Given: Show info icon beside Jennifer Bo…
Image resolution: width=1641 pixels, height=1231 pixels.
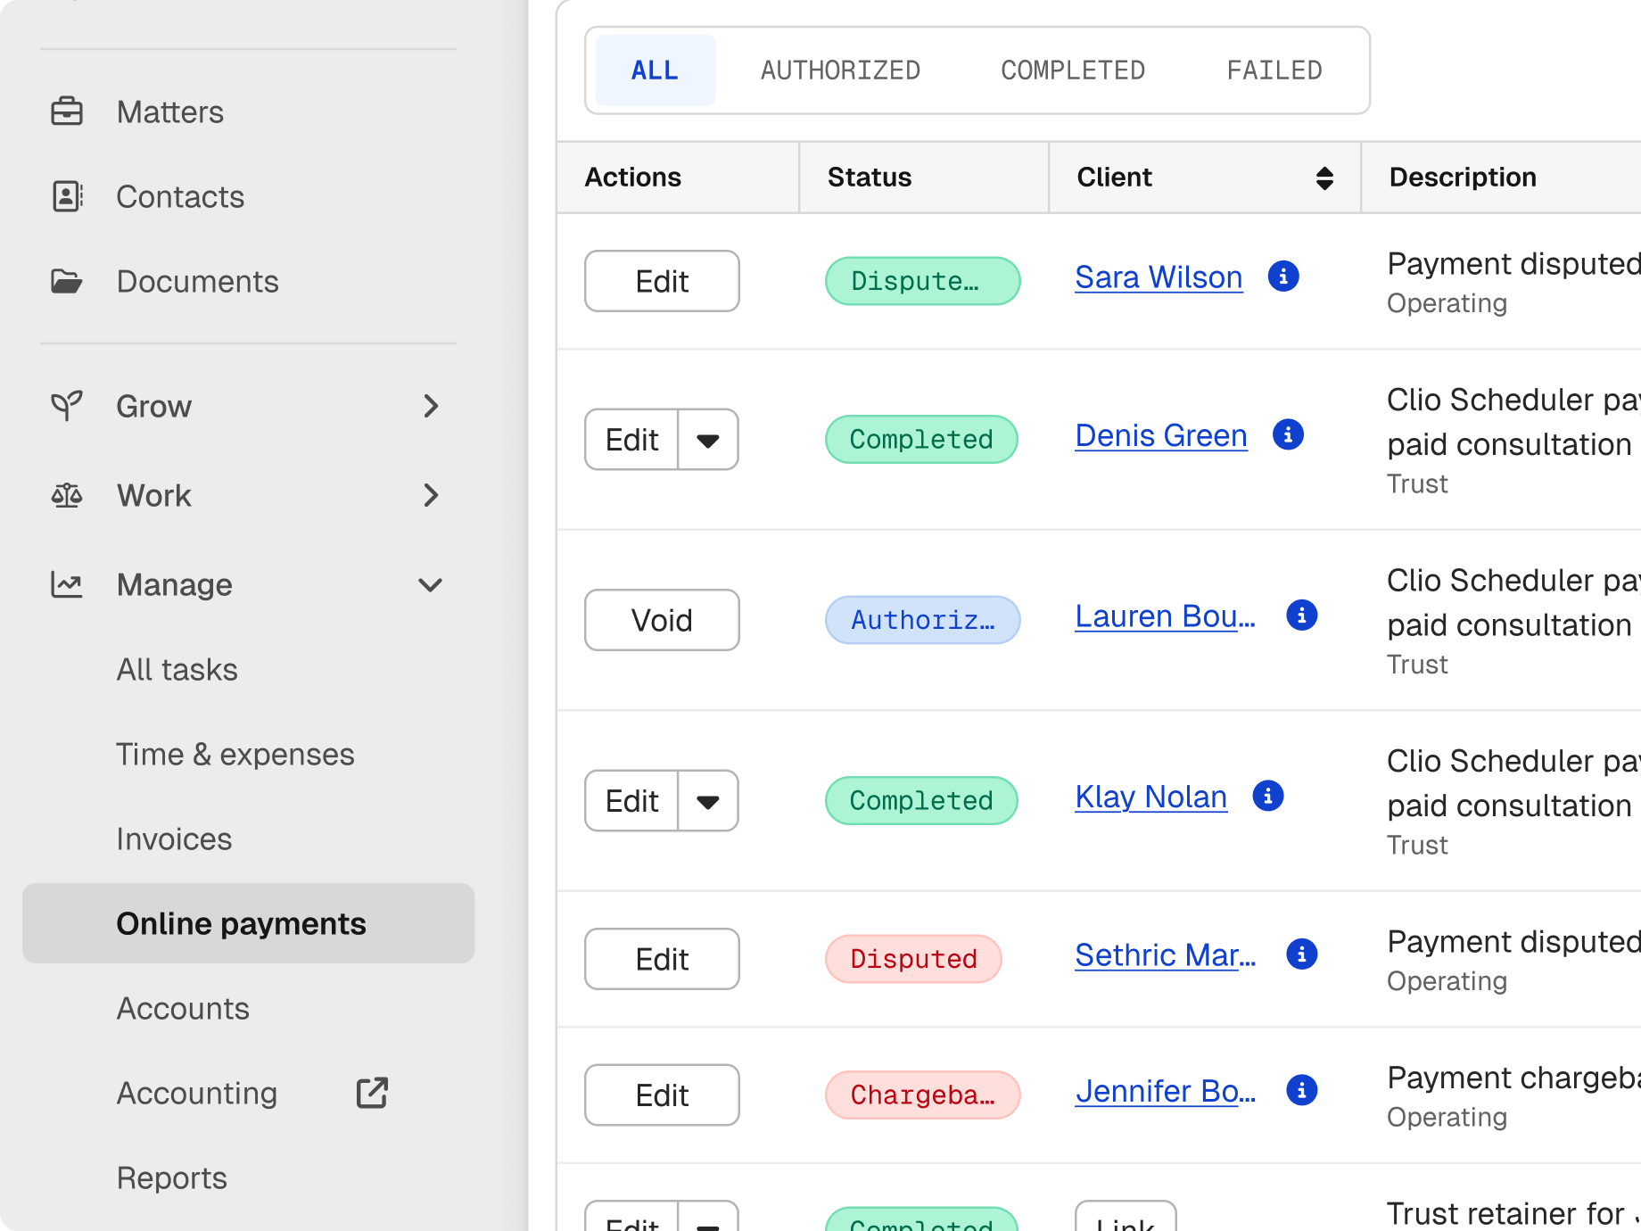Looking at the screenshot, I should tap(1302, 1090).
